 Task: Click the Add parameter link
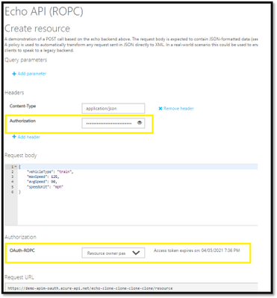click(x=32, y=74)
